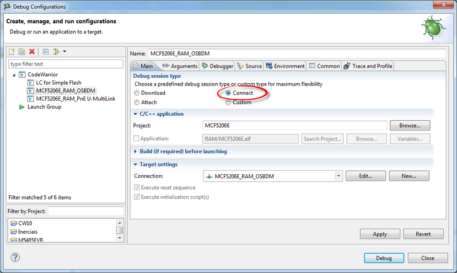Image resolution: width=457 pixels, height=273 pixels.
Task: Collapse the C/C++ application section
Action: pos(135,114)
